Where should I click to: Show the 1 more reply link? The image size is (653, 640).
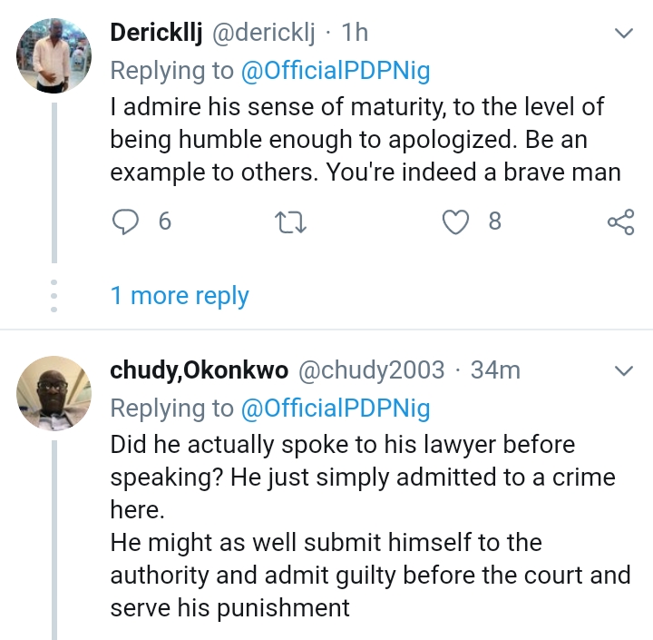[180, 295]
